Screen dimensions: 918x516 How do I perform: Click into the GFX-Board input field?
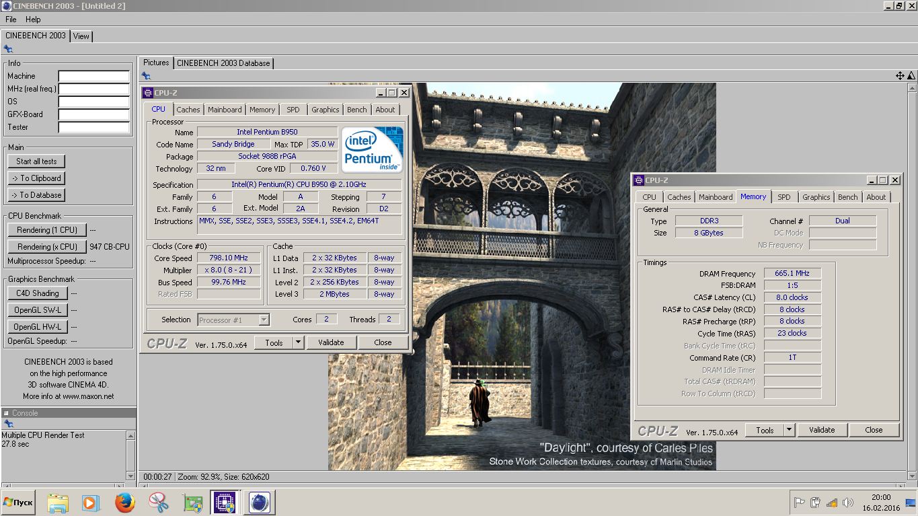94,114
